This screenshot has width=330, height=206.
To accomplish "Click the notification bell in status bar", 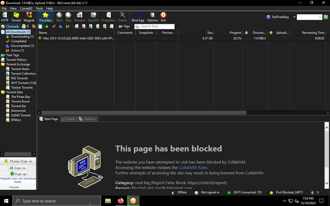I will 312,192.
